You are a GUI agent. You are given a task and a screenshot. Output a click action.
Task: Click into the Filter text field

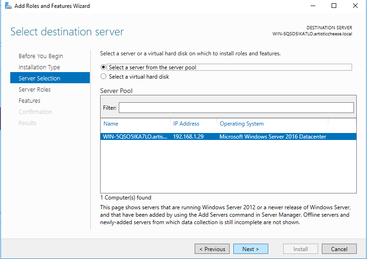236,108
